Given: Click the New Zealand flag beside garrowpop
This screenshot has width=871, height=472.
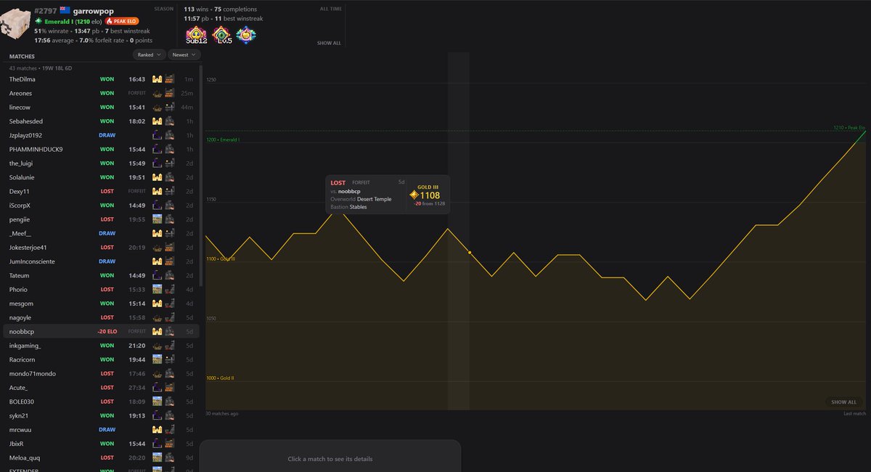Looking at the screenshot, I should click(x=65, y=10).
